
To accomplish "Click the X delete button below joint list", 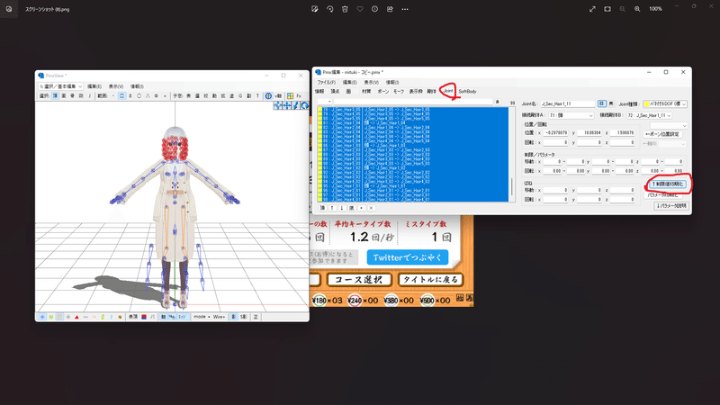I will point(371,208).
